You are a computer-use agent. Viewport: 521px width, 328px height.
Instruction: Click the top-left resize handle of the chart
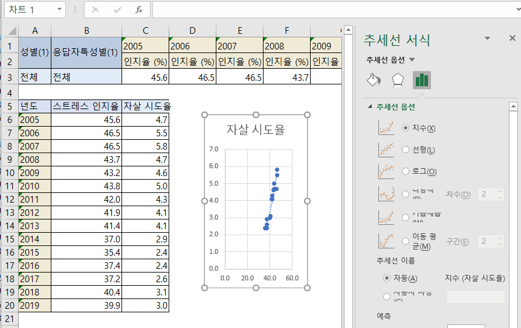(205, 115)
